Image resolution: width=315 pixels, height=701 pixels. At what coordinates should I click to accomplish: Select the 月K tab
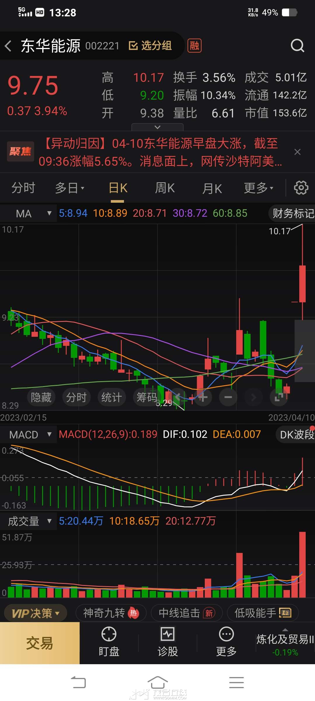212,188
